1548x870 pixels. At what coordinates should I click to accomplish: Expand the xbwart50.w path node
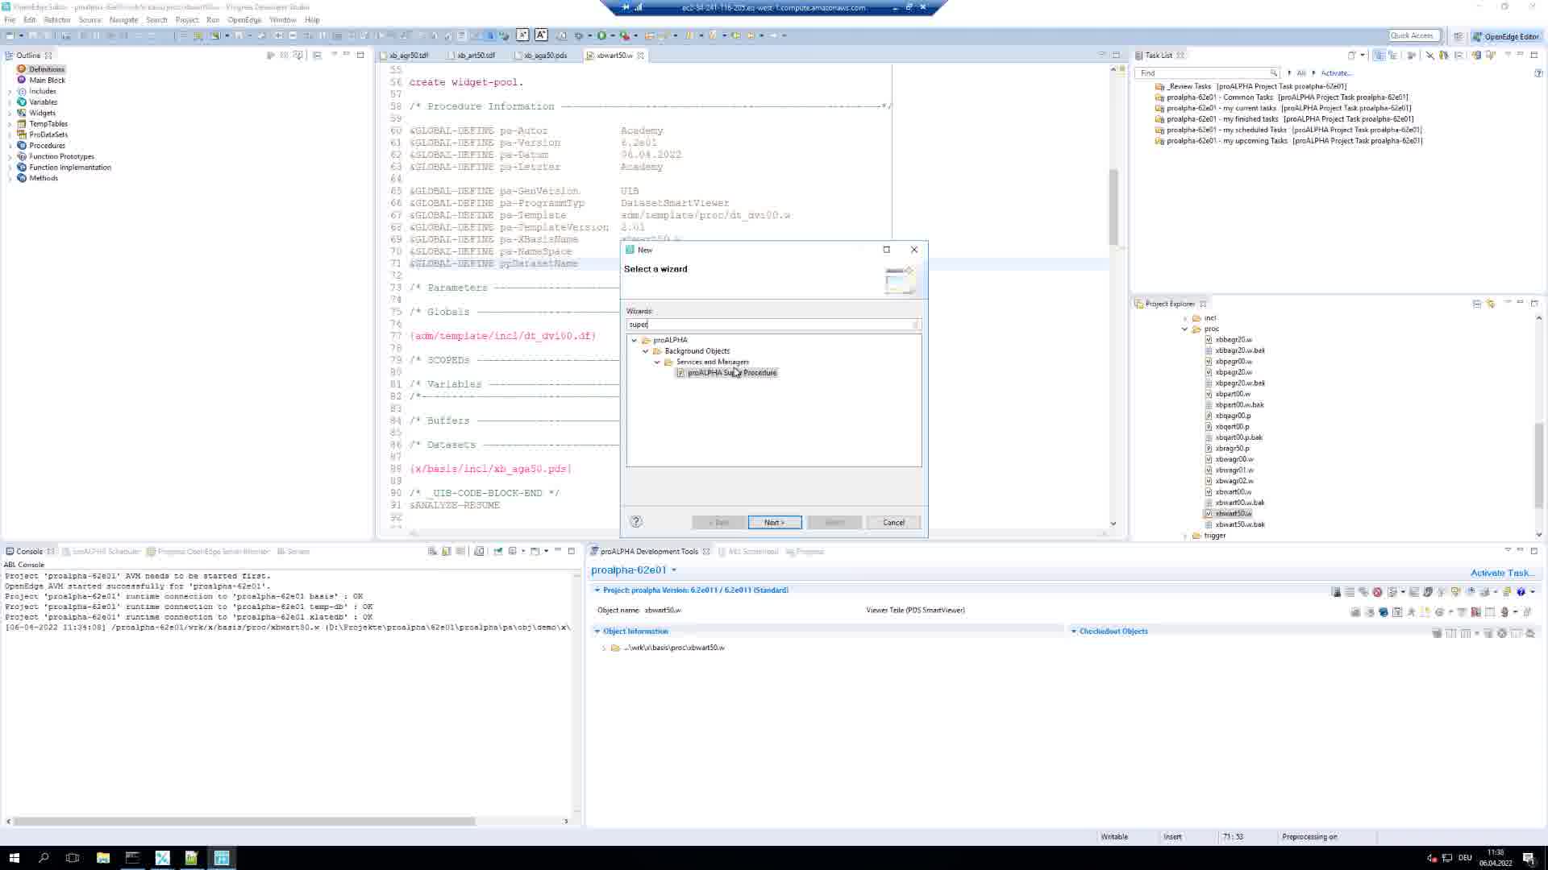point(604,648)
